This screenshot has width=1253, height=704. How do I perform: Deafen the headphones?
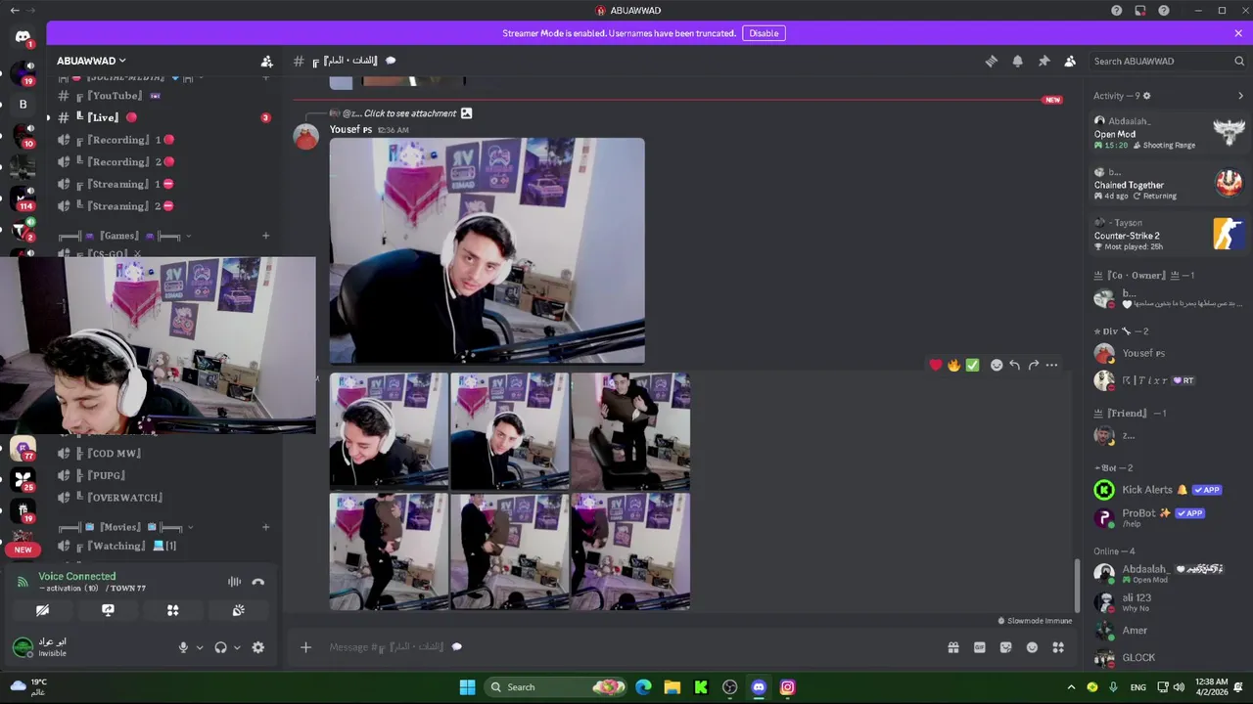220,647
